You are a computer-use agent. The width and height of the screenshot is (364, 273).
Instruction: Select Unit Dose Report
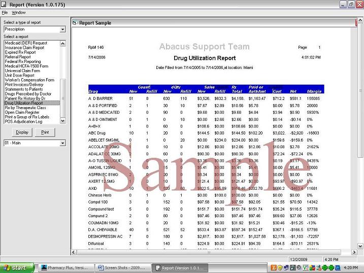[x=20, y=76]
